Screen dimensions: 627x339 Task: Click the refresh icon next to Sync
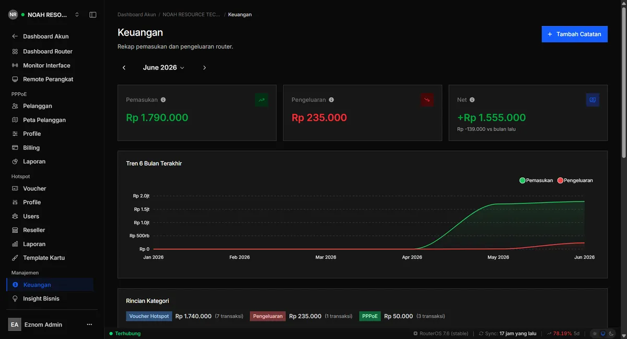tap(481, 333)
